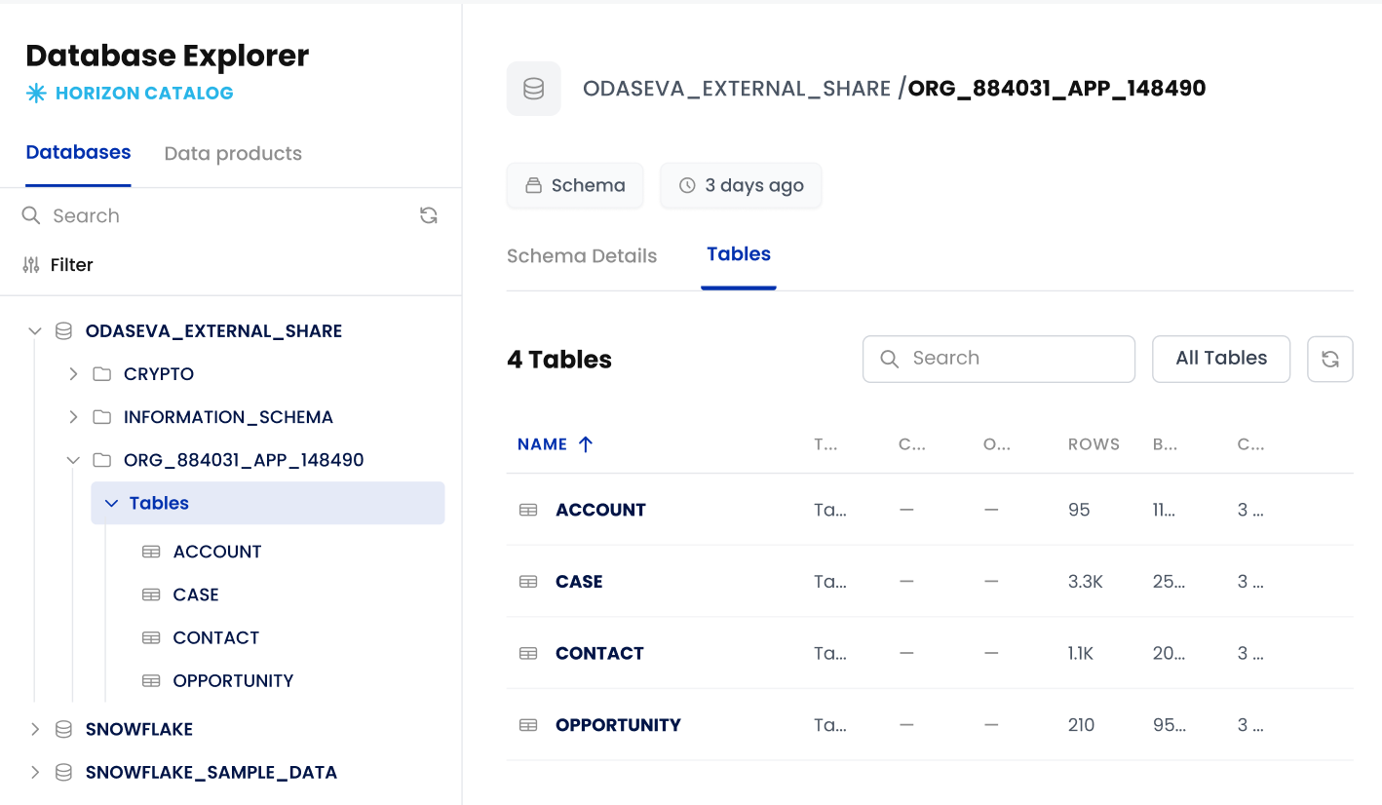
Task: Click CASE table icon in sidebar tree
Action: 151,594
